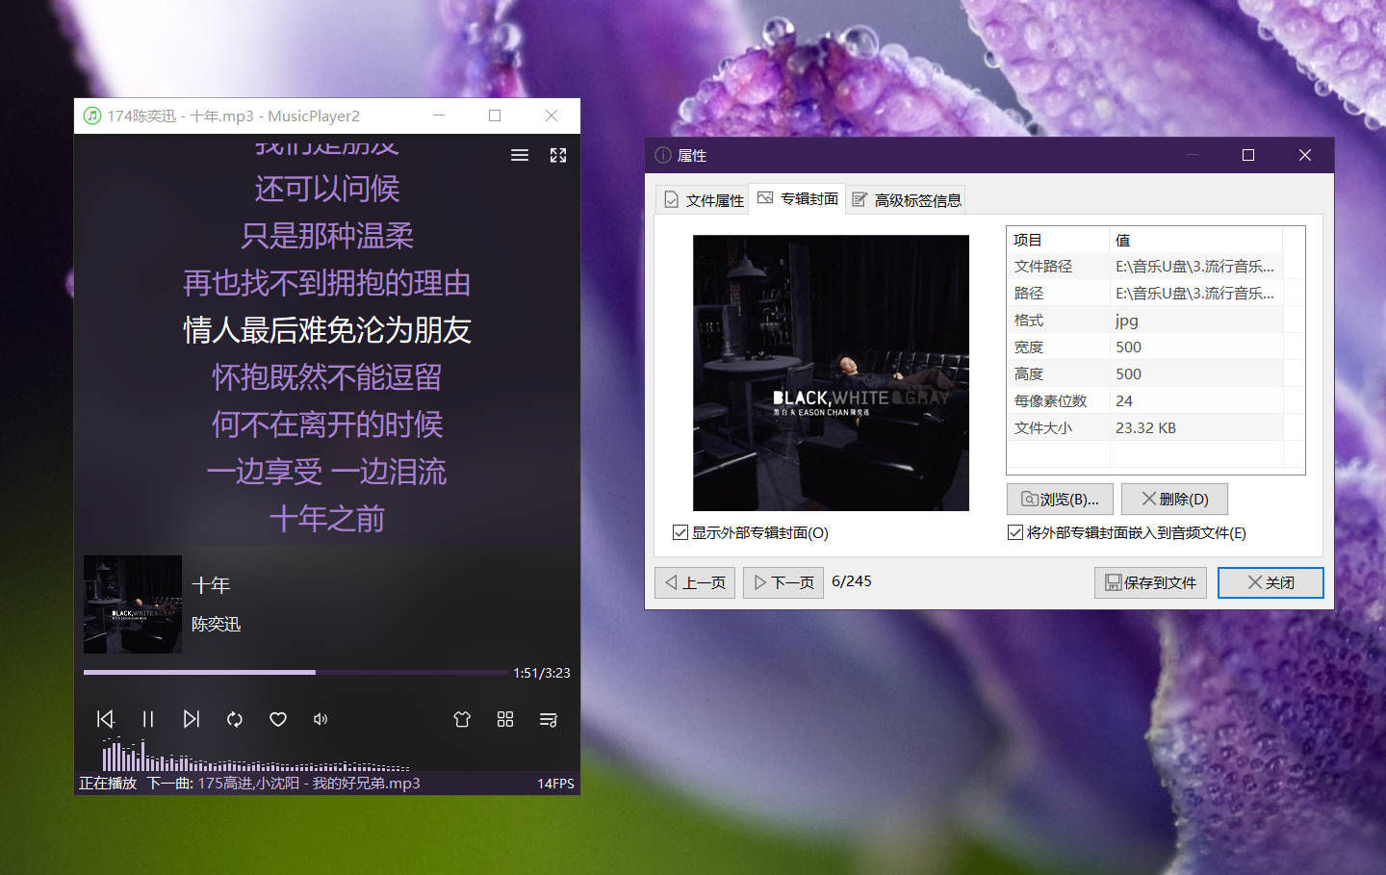Click lyric line 何不在离开的时候
This screenshot has width=1386, height=875.
coord(327,425)
